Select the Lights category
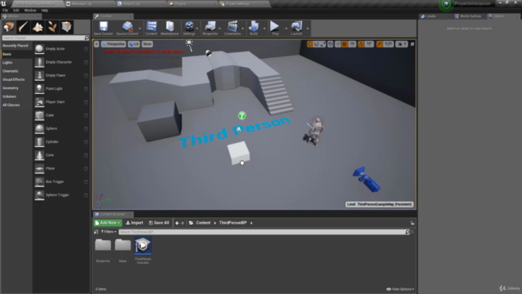Viewport: 522px width, 294px height. pos(7,63)
